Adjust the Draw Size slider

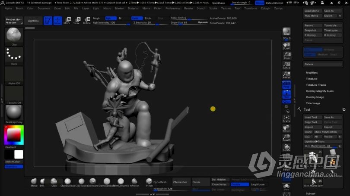189,23
